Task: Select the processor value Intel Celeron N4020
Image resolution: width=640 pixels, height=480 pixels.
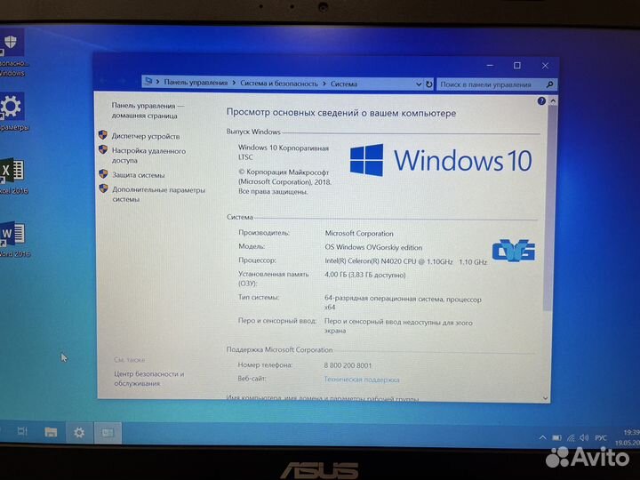Action: 405,261
